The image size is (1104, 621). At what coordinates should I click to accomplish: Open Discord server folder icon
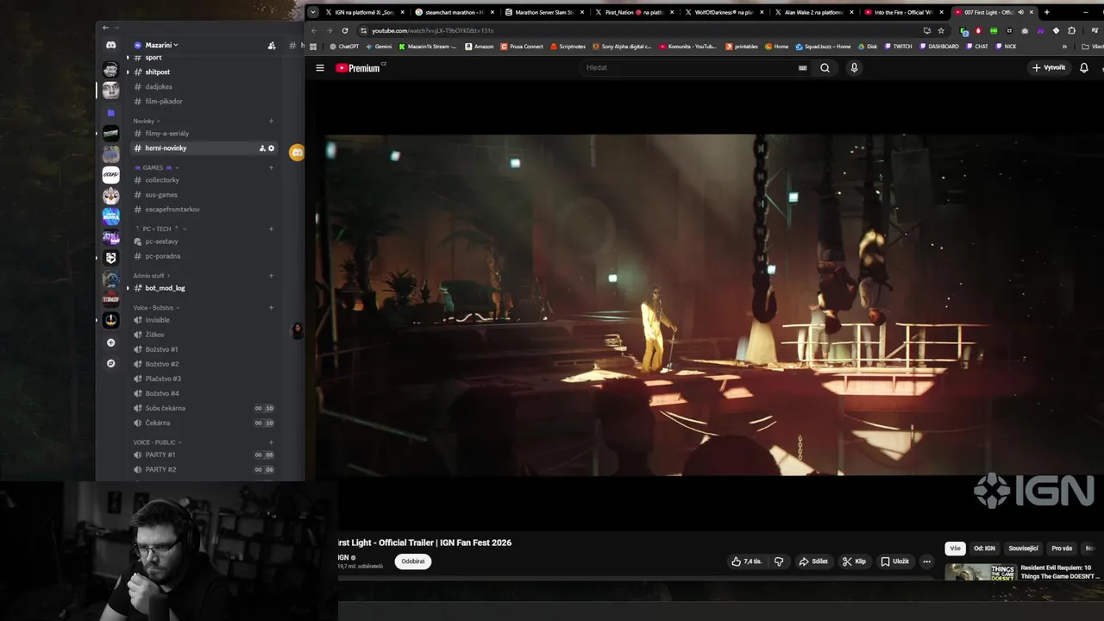click(110, 113)
